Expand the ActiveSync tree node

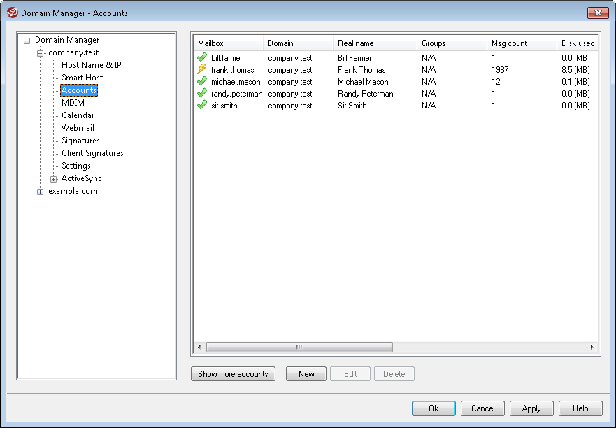54,179
